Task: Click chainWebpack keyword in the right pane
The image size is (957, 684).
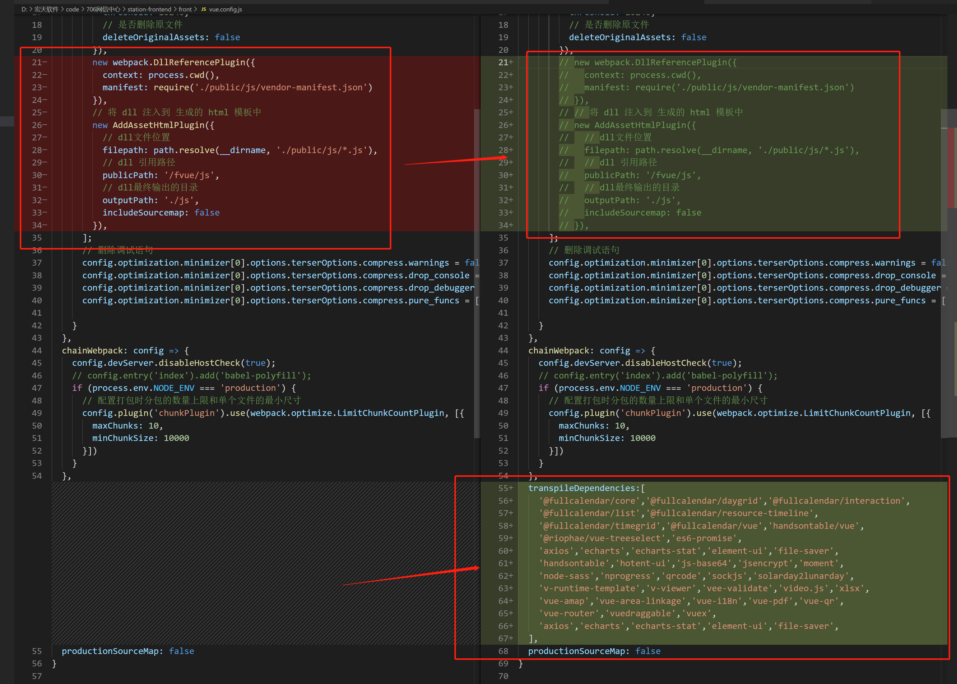Action: [559, 350]
